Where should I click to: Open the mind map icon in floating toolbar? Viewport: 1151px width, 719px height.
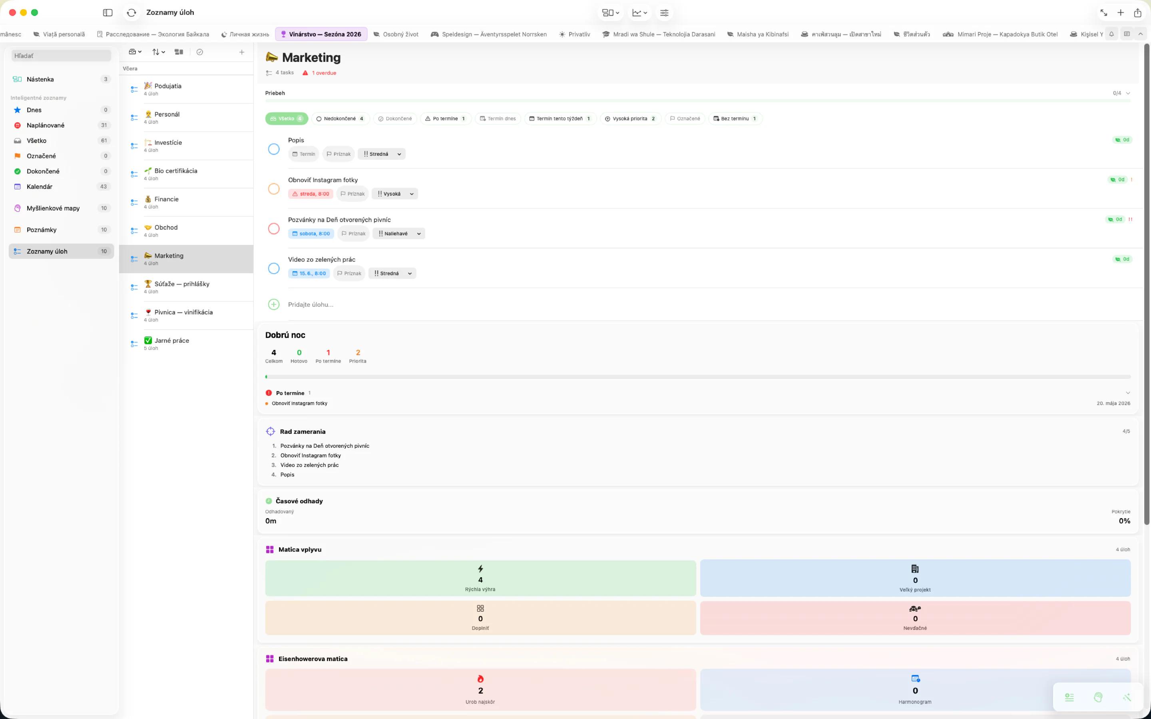(1098, 697)
